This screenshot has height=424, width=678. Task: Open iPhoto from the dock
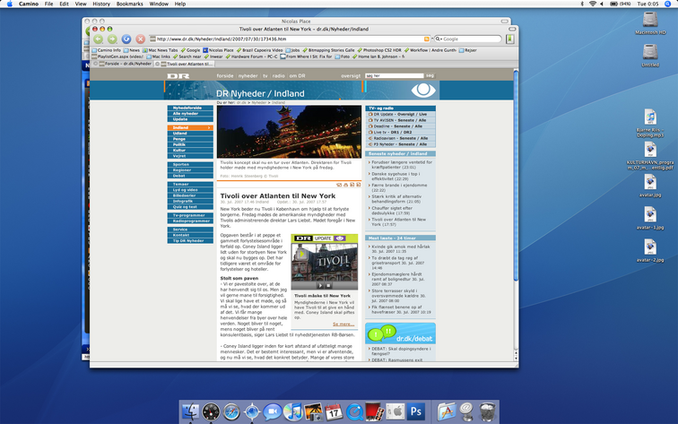coord(314,411)
